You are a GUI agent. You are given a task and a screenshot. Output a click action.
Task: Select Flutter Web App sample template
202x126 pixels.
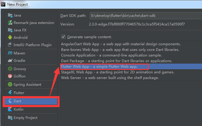click(131, 67)
